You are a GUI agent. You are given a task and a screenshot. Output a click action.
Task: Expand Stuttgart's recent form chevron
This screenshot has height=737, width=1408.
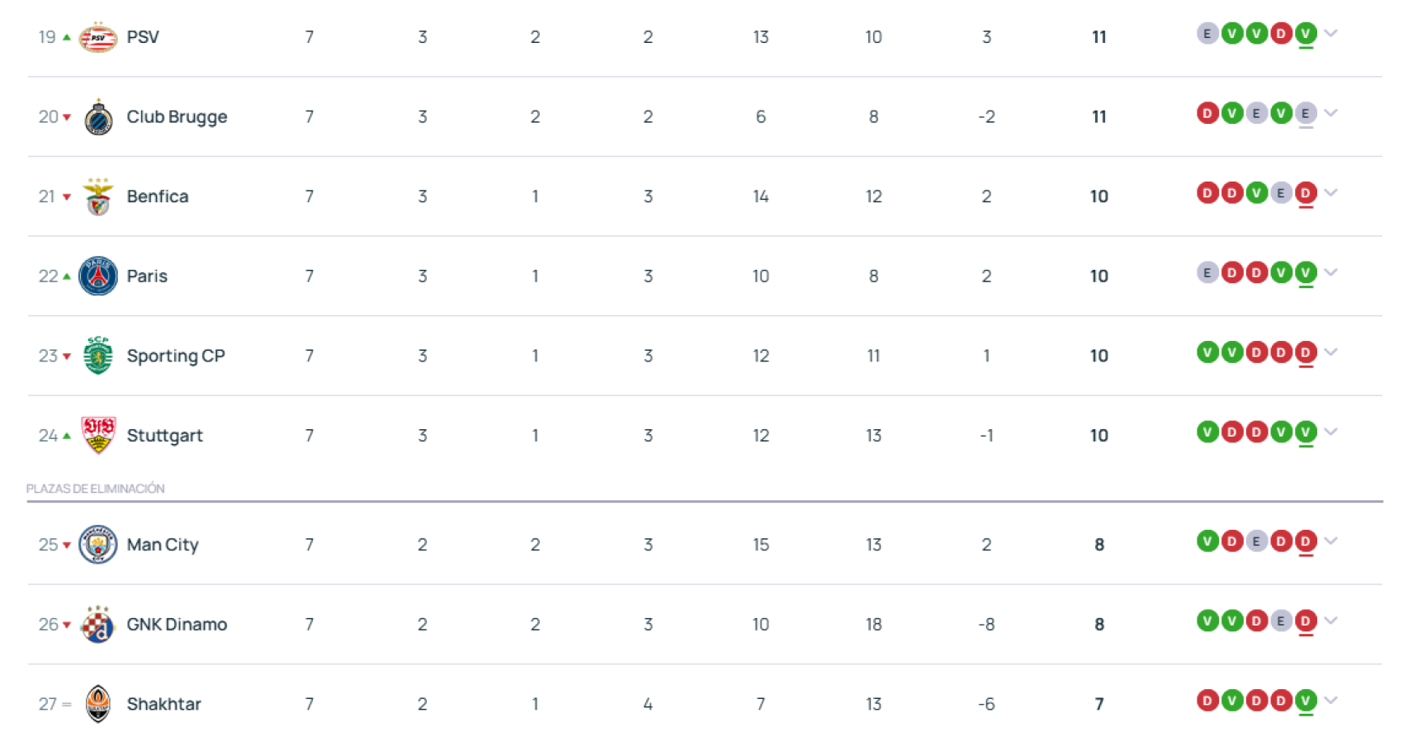(1330, 432)
